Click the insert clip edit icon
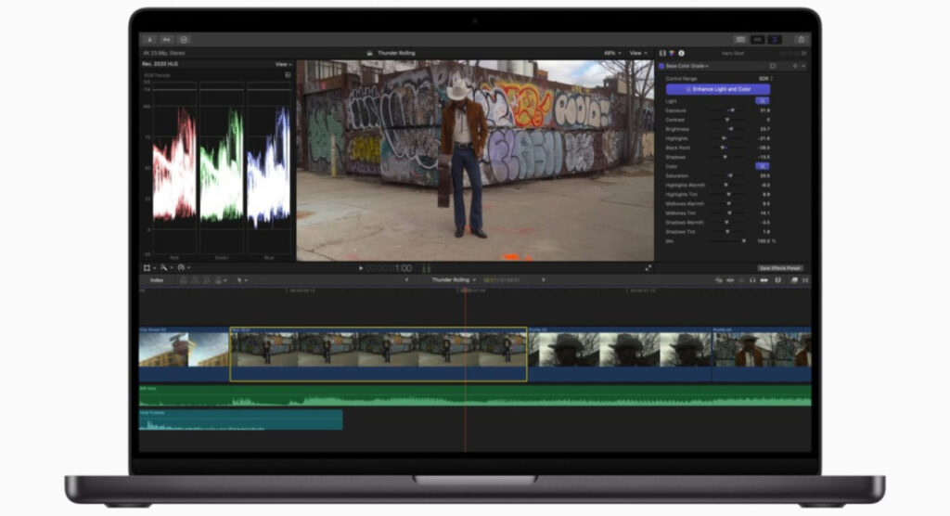The width and height of the screenshot is (950, 516). tap(195, 280)
